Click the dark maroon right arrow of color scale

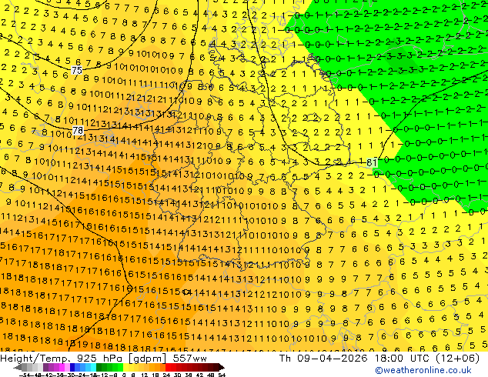[221, 367]
